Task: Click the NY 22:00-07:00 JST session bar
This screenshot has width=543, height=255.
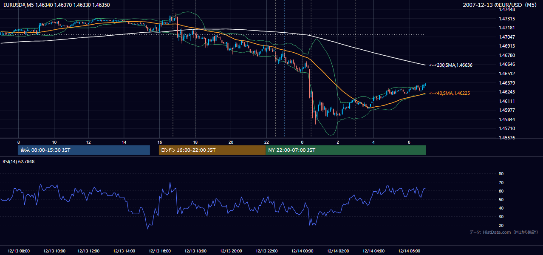Action: 346,150
